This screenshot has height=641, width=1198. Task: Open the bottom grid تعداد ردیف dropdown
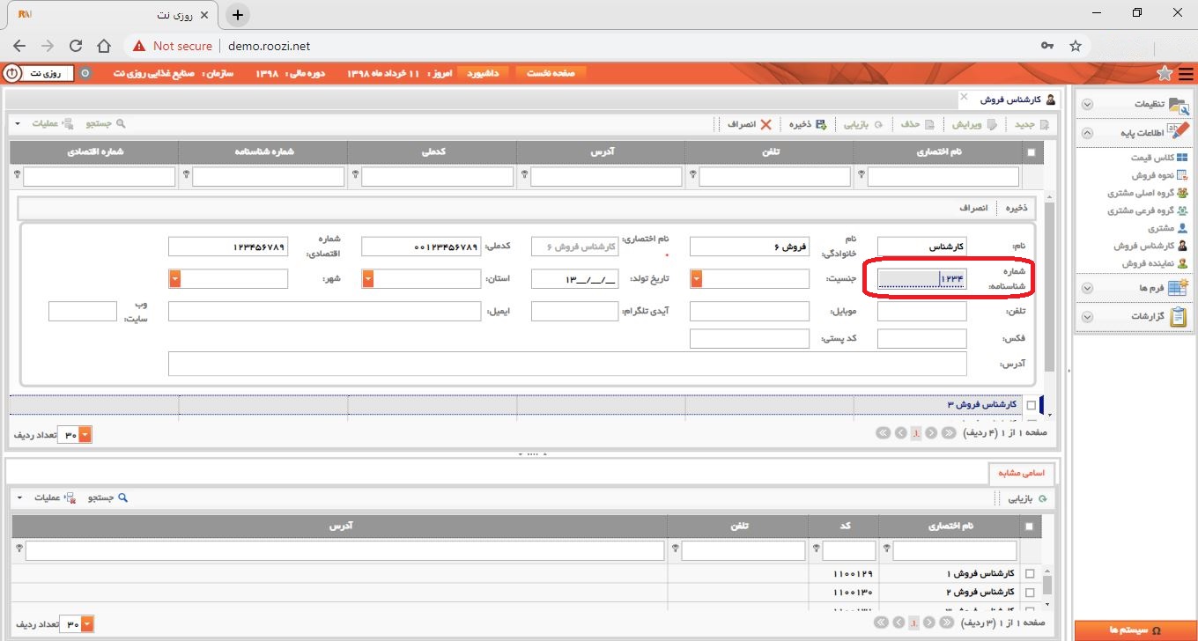click(x=87, y=624)
